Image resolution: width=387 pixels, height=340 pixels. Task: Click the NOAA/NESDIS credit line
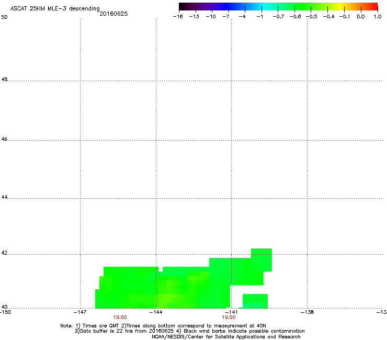226,337
